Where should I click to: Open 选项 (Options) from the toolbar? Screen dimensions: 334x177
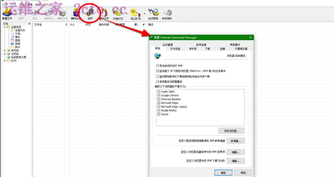[90, 14]
